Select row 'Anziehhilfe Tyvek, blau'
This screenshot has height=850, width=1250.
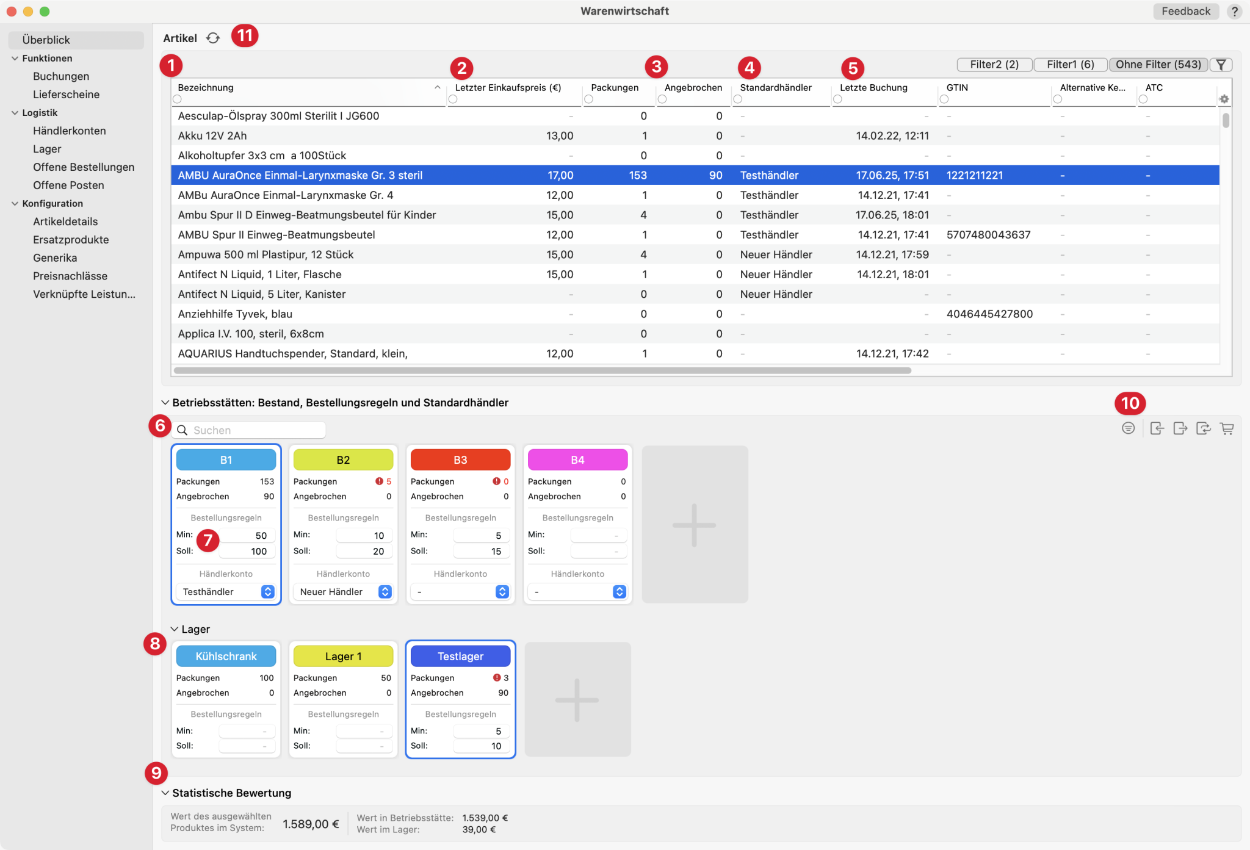[x=695, y=314]
